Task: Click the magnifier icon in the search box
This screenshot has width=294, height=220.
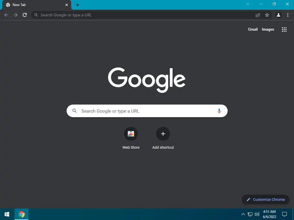Action: tap(74, 111)
